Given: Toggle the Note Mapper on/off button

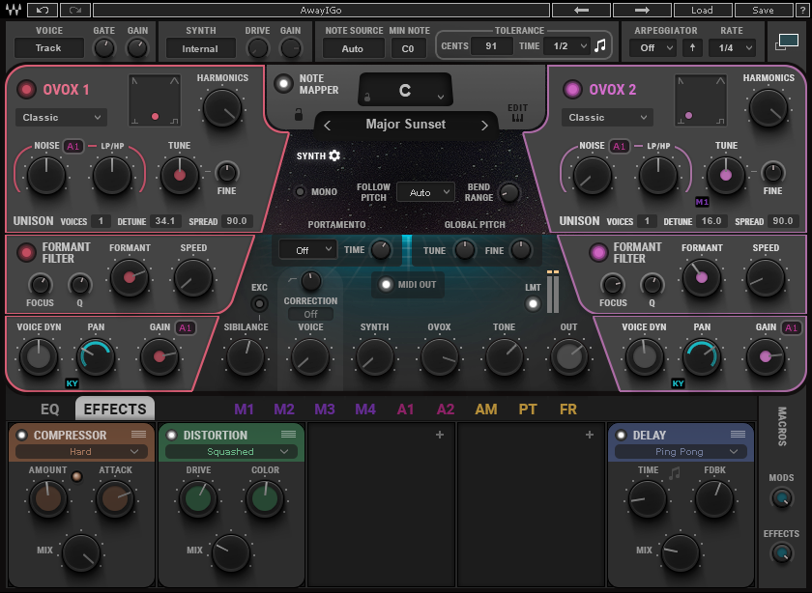Looking at the screenshot, I should [x=283, y=83].
